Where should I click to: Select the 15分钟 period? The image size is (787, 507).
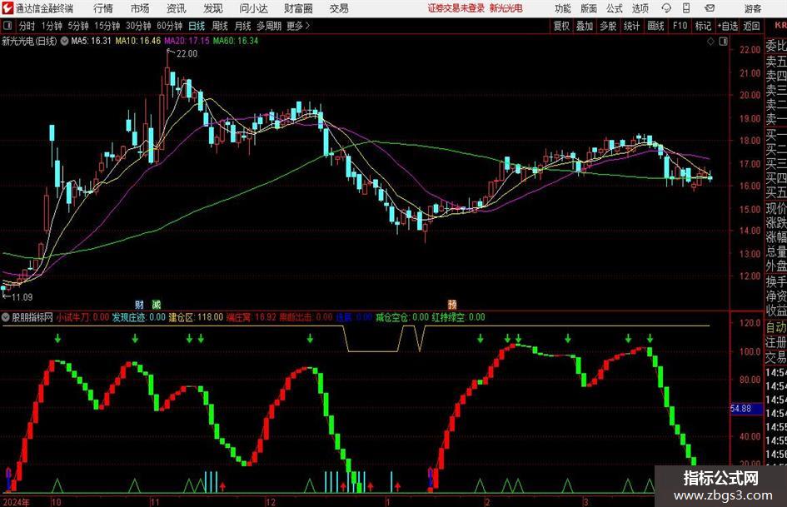107,26
